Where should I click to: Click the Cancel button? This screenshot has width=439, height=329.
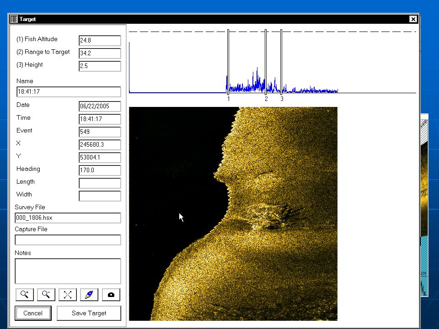(x=33, y=313)
